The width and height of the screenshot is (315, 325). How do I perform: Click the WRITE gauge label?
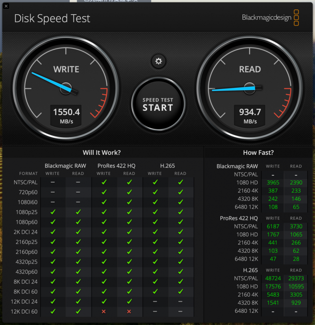point(66,69)
